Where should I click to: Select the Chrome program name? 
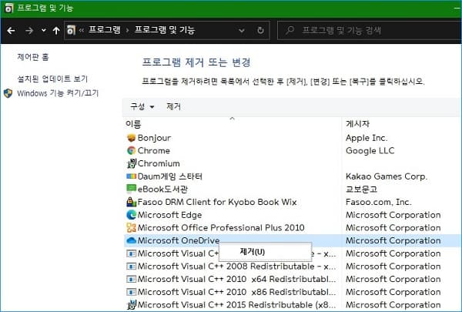click(x=153, y=150)
